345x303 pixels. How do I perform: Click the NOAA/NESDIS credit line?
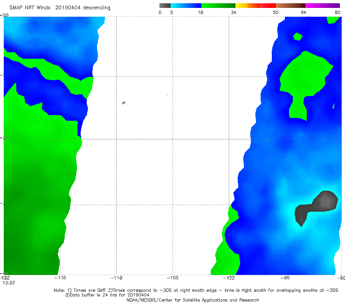[193, 300]
